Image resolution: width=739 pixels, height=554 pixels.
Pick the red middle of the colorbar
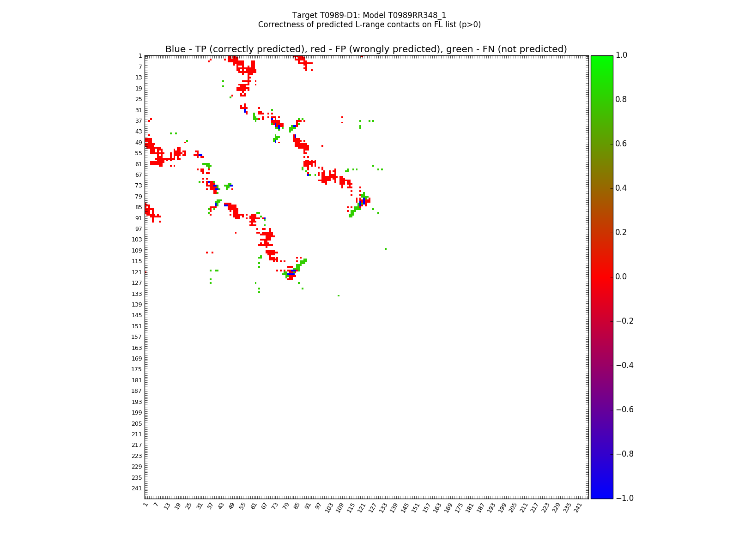coord(602,277)
